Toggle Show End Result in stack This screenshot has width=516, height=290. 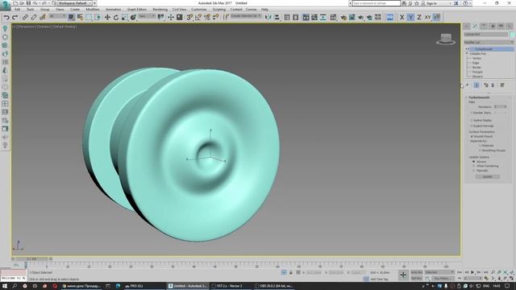pyautogui.click(x=476, y=85)
